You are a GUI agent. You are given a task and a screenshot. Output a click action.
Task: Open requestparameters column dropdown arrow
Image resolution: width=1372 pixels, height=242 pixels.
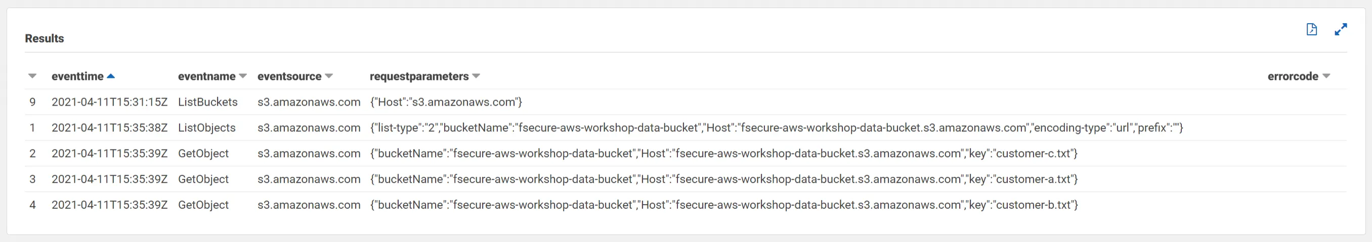click(x=476, y=76)
